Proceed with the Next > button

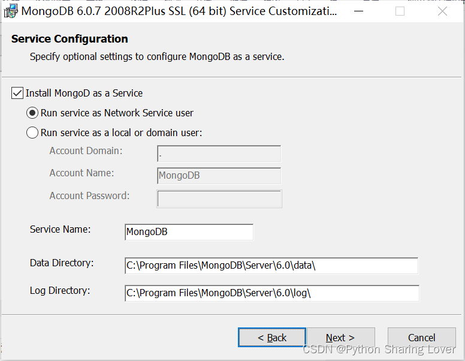tap(341, 337)
